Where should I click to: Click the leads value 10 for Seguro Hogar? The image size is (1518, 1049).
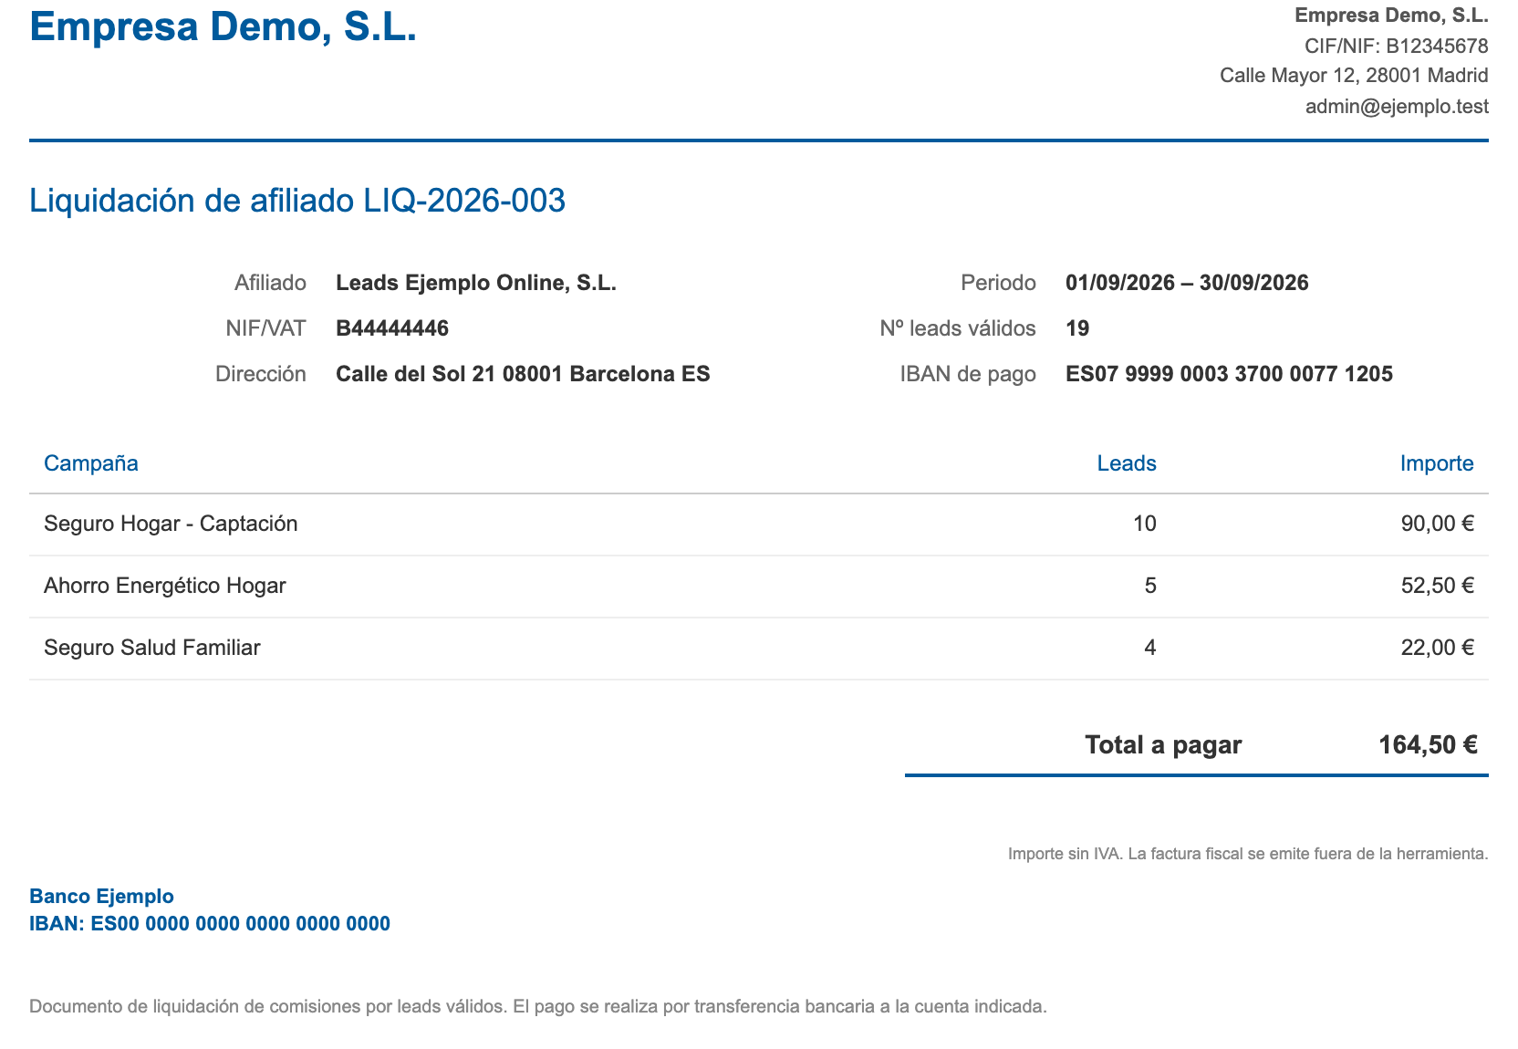point(1144,524)
